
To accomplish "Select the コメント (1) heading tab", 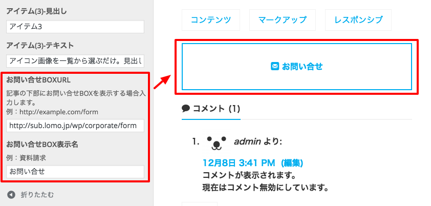I will (211, 109).
